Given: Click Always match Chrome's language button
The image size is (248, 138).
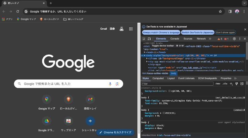Looking at the screenshot, I should click(x=161, y=32).
